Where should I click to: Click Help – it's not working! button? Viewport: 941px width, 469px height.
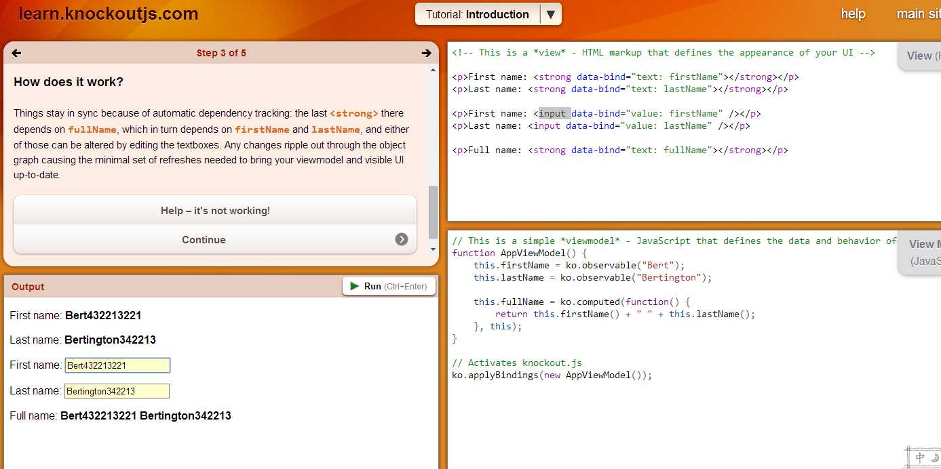pos(215,211)
